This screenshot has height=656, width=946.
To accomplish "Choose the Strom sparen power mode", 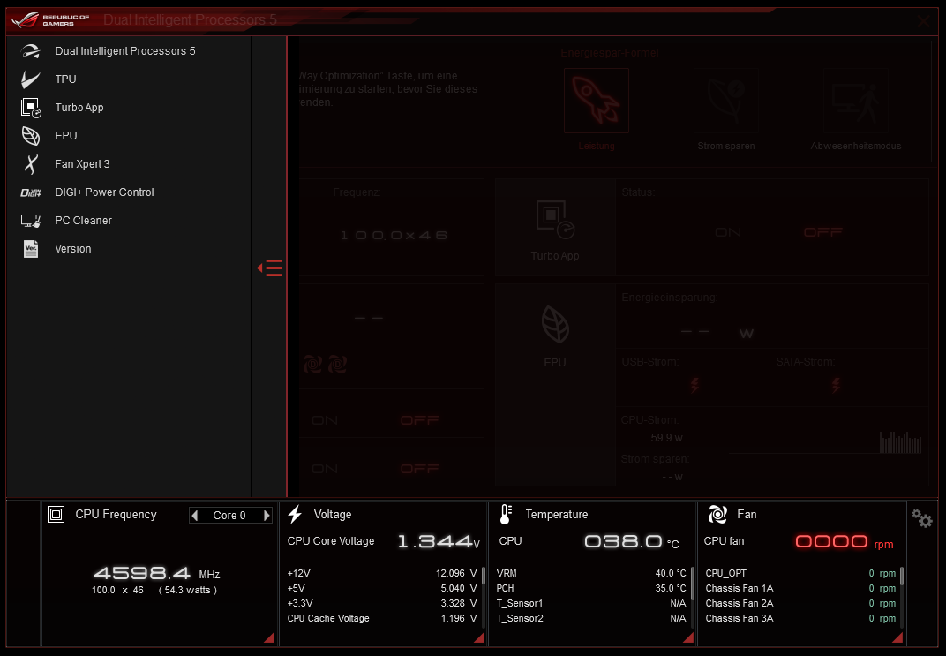I will 726,100.
